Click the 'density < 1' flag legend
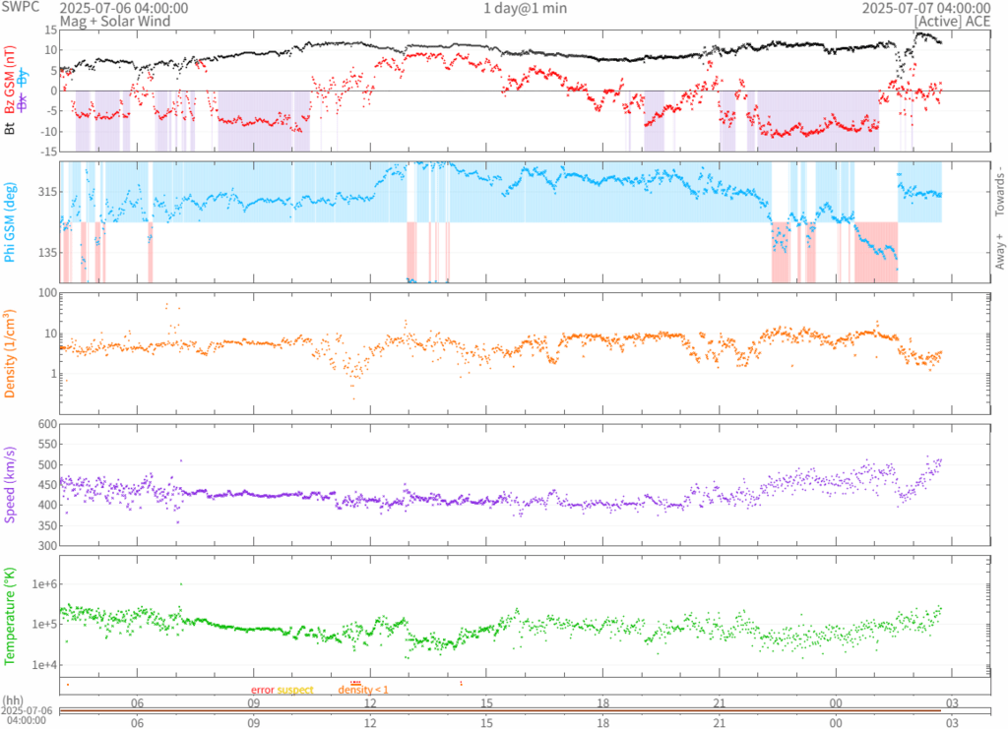 [364, 690]
